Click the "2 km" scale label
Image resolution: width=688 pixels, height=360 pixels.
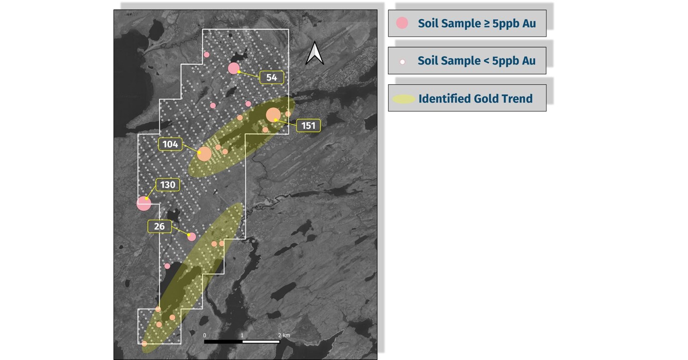(x=284, y=335)
